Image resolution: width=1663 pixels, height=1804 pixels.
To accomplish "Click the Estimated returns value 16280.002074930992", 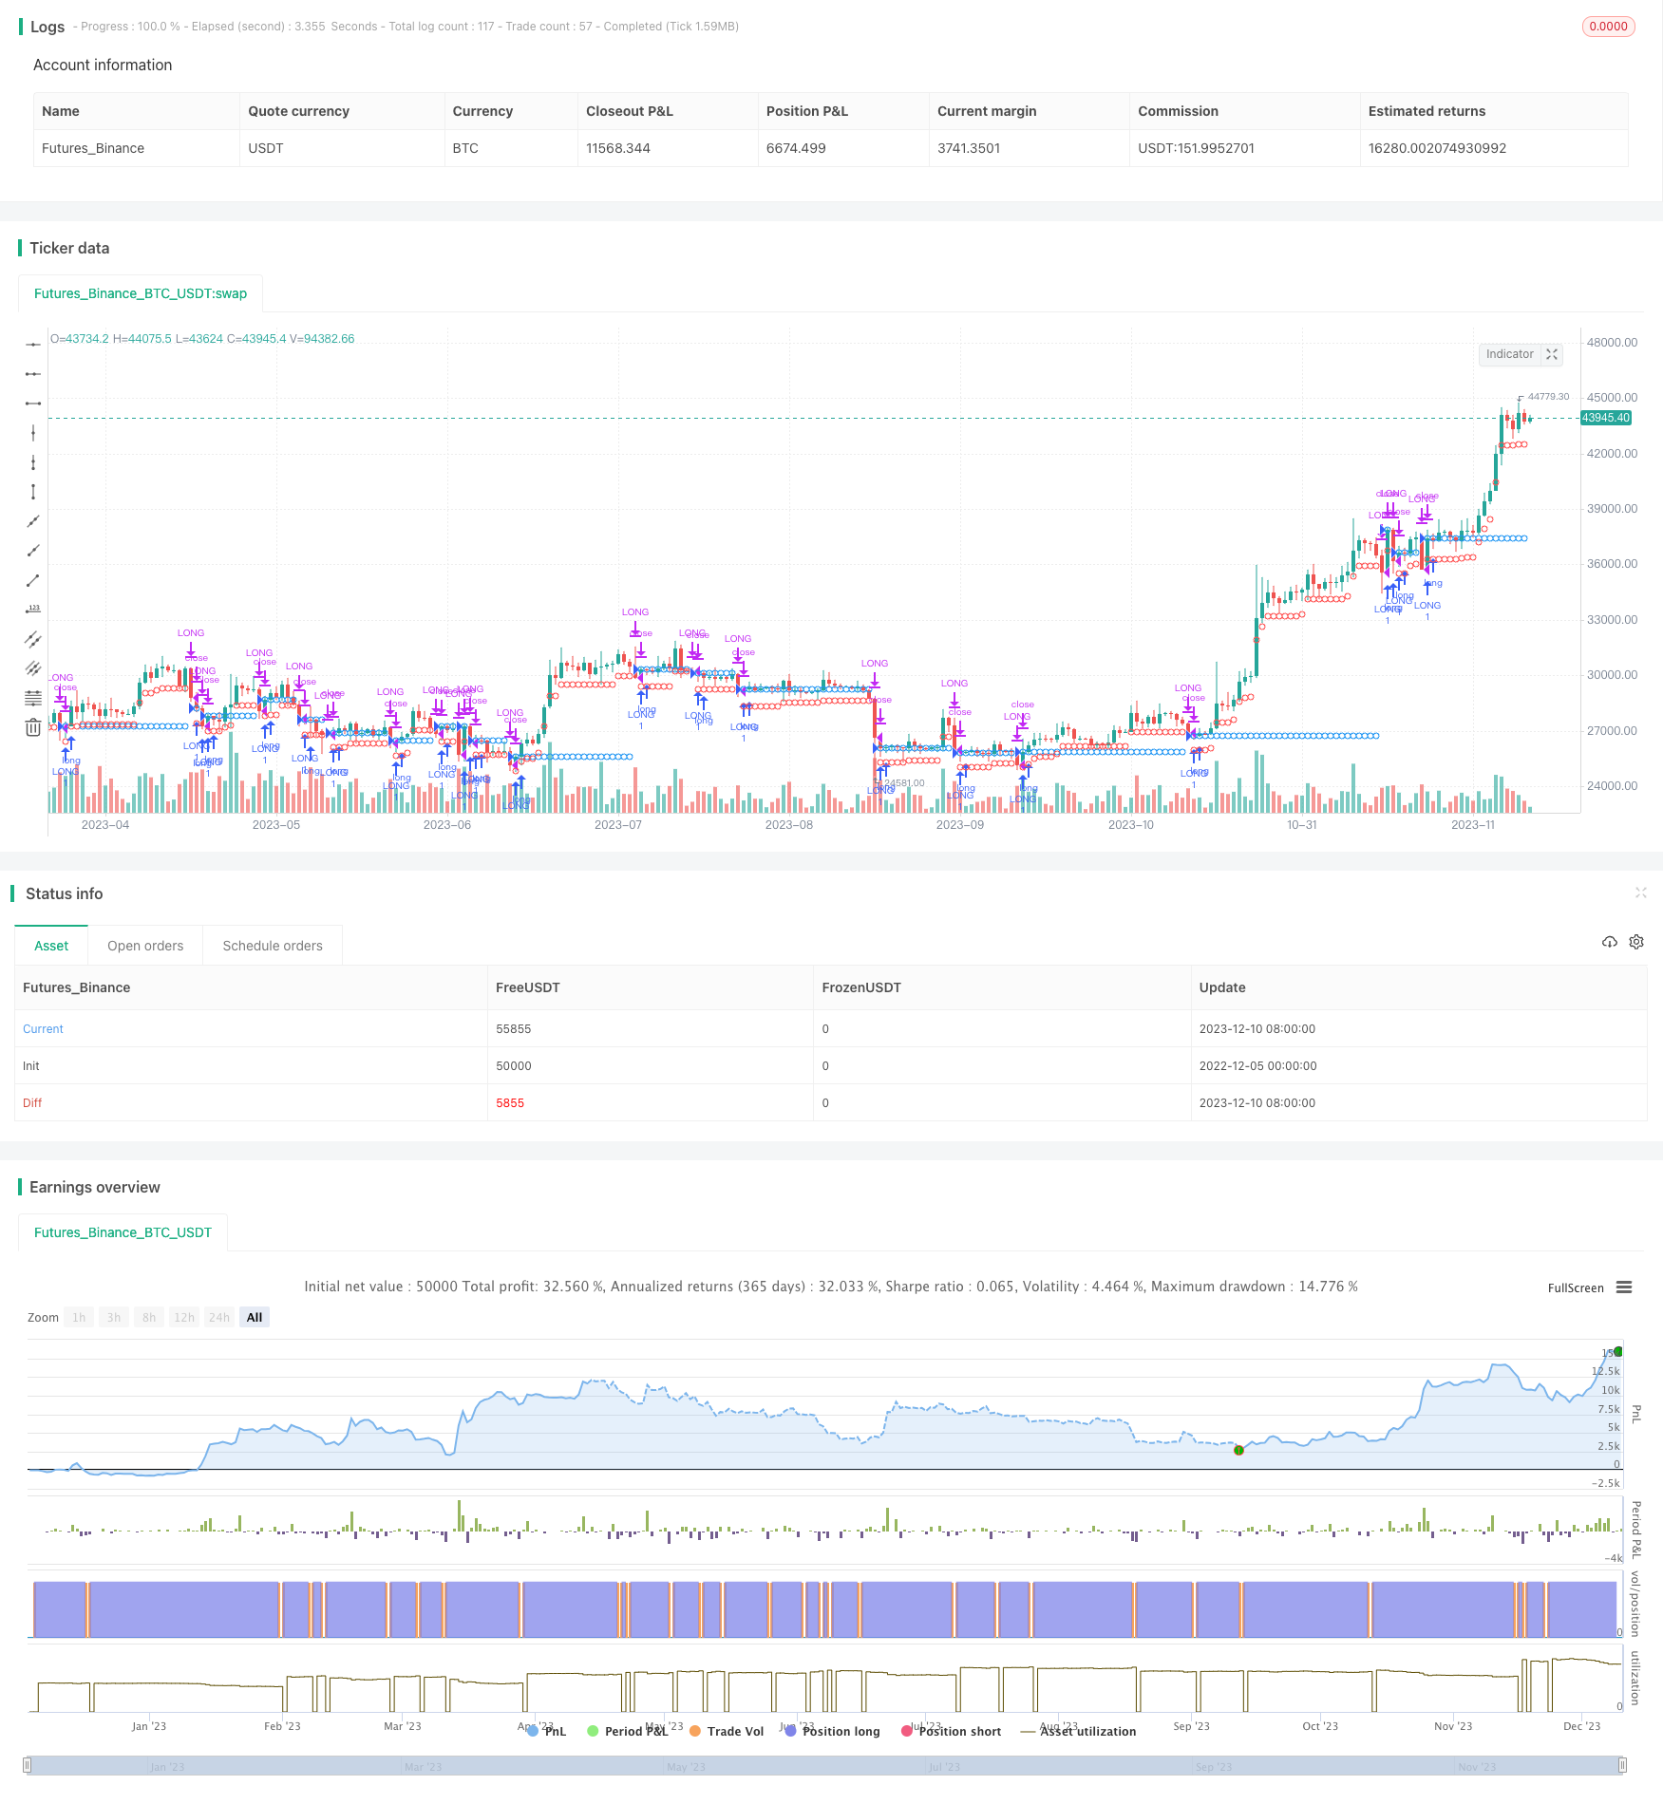I will [x=1437, y=148].
